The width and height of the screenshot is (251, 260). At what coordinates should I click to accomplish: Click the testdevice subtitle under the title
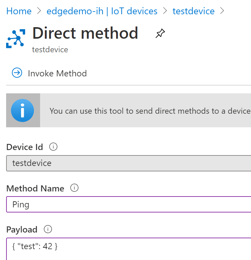(50, 50)
